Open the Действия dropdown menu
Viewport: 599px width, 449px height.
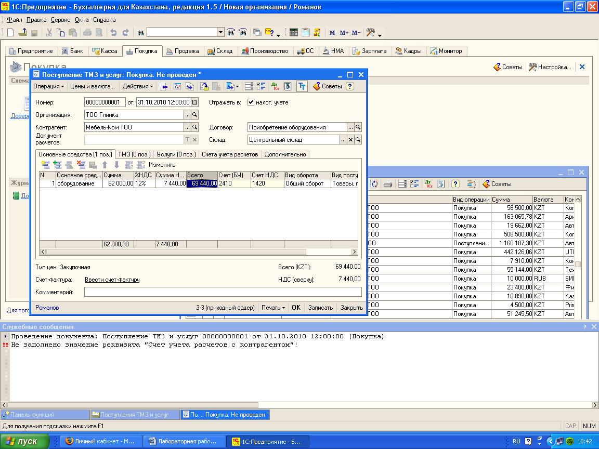click(137, 86)
